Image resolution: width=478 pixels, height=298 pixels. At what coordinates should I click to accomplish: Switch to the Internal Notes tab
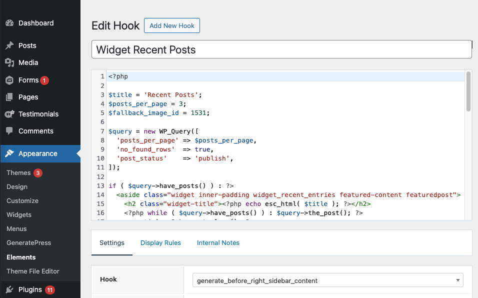coord(218,243)
